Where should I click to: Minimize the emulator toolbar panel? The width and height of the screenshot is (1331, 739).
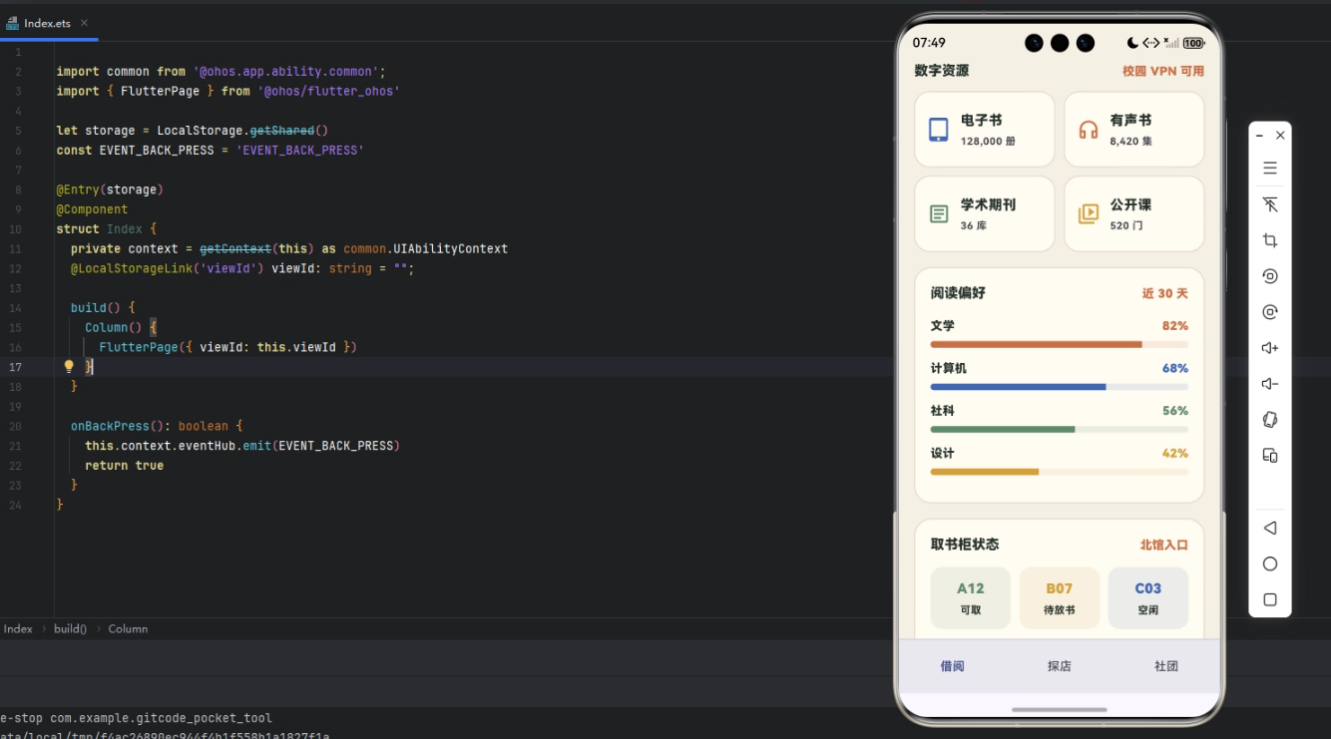point(1259,136)
